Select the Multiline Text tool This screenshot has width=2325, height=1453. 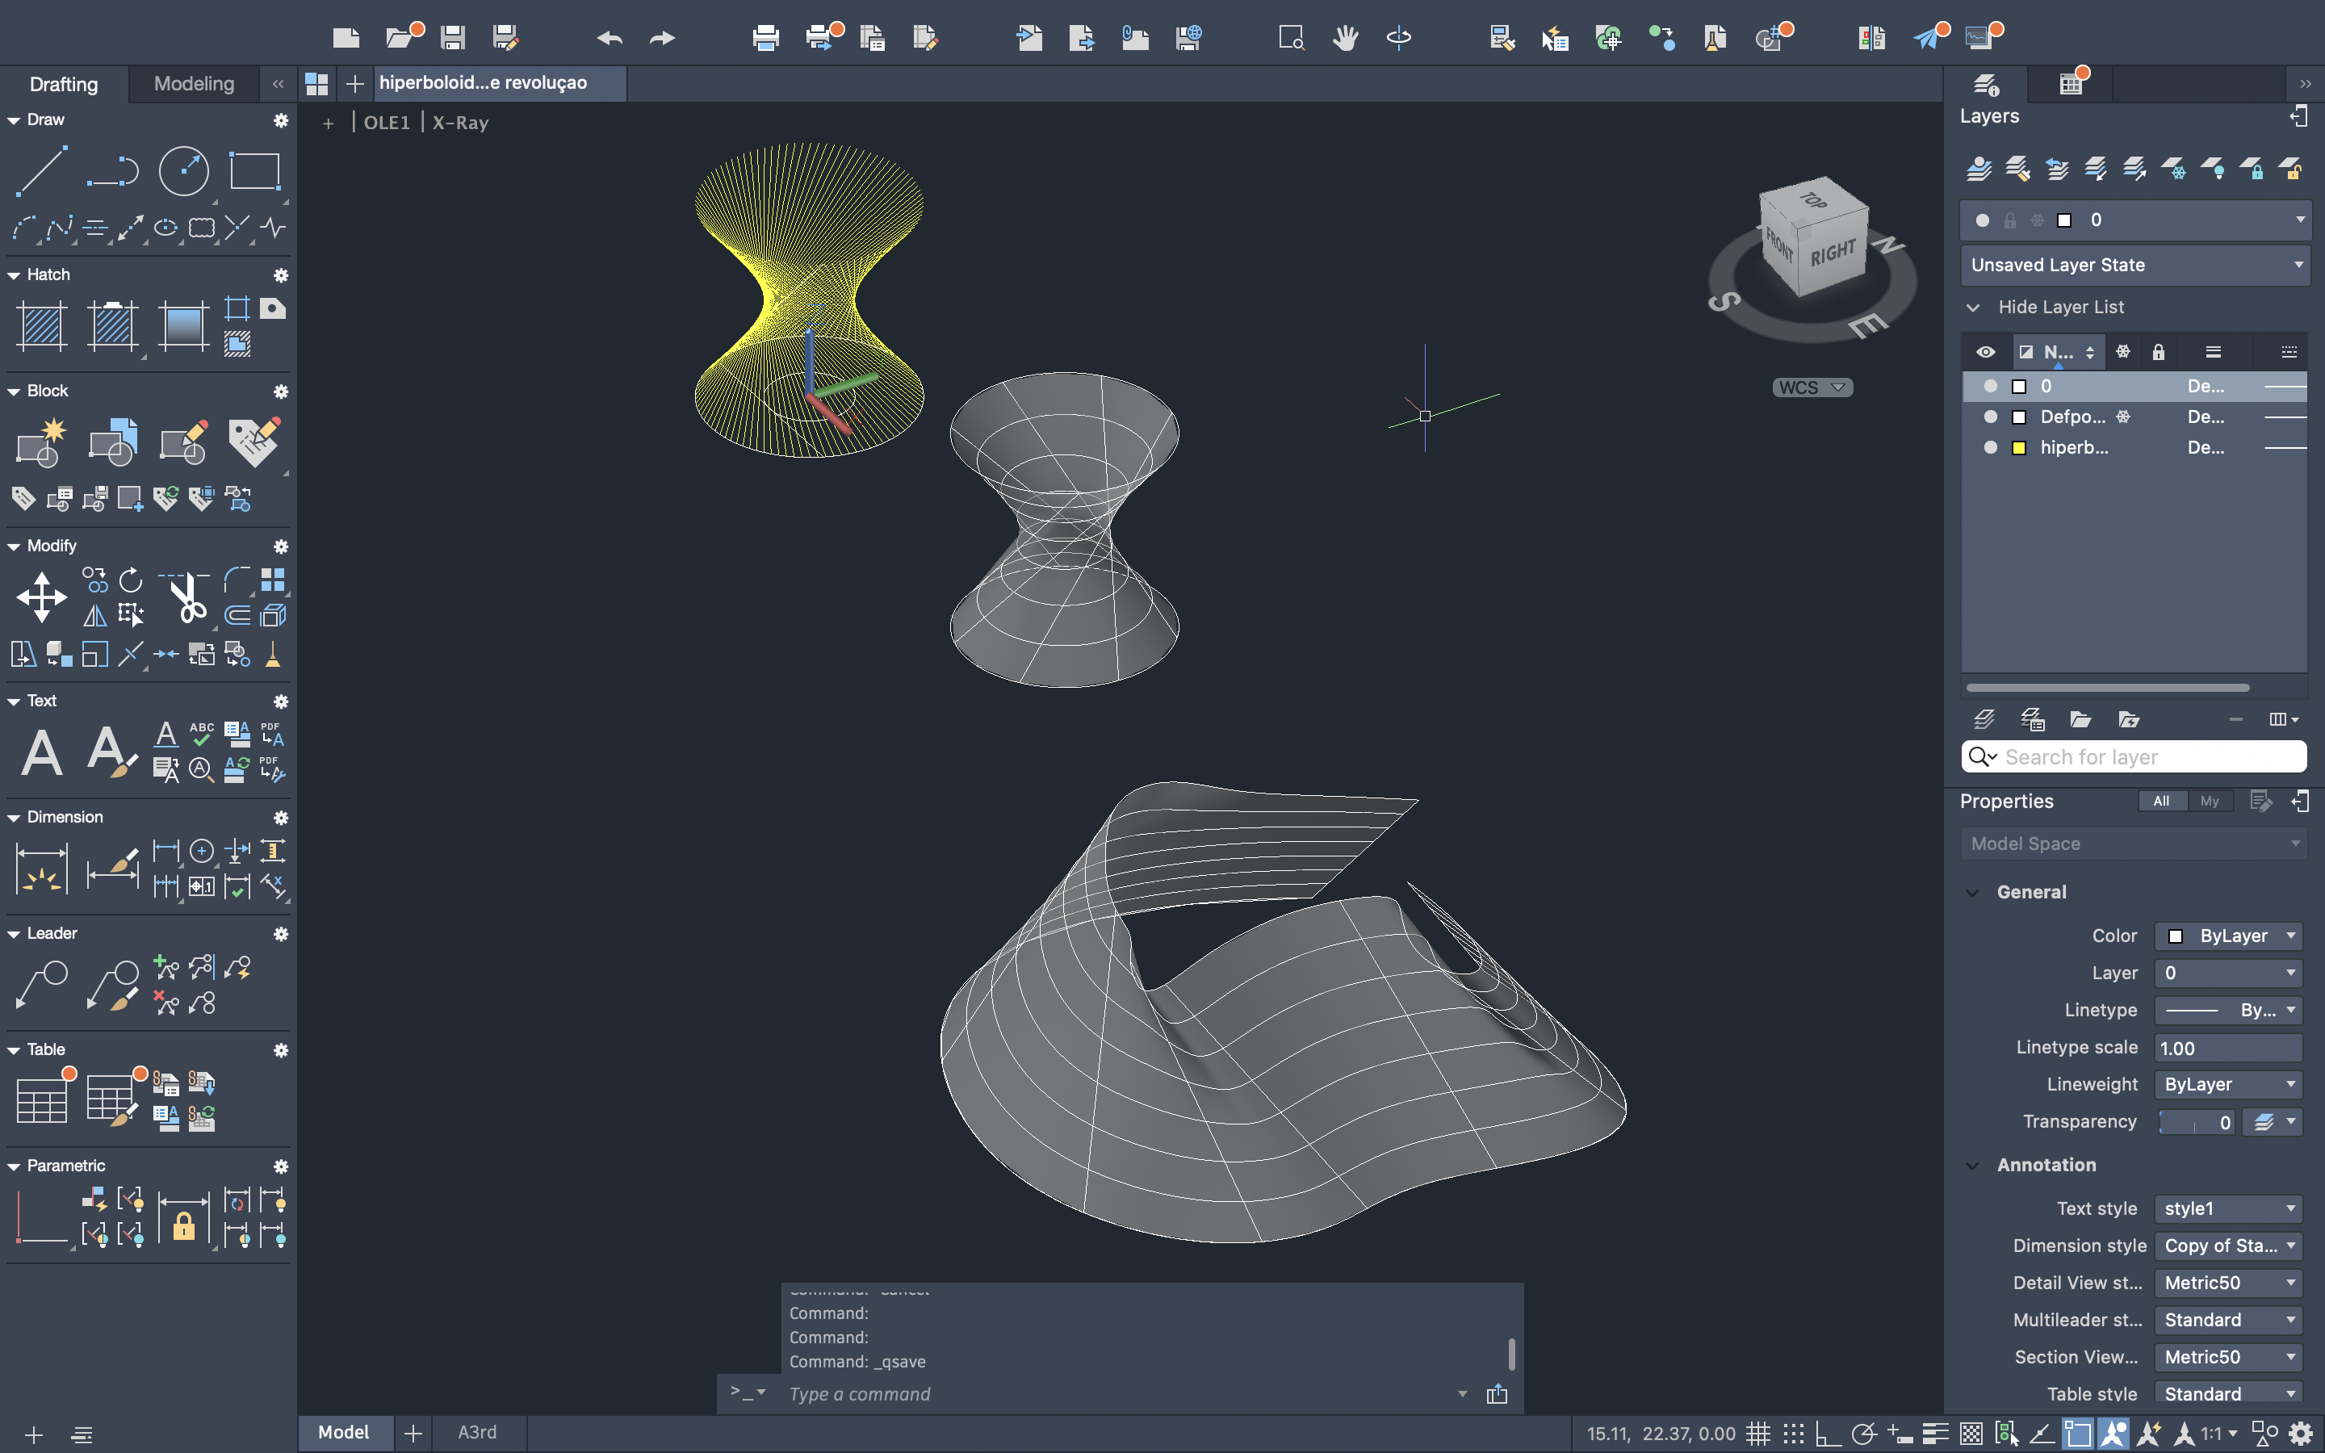tap(41, 752)
